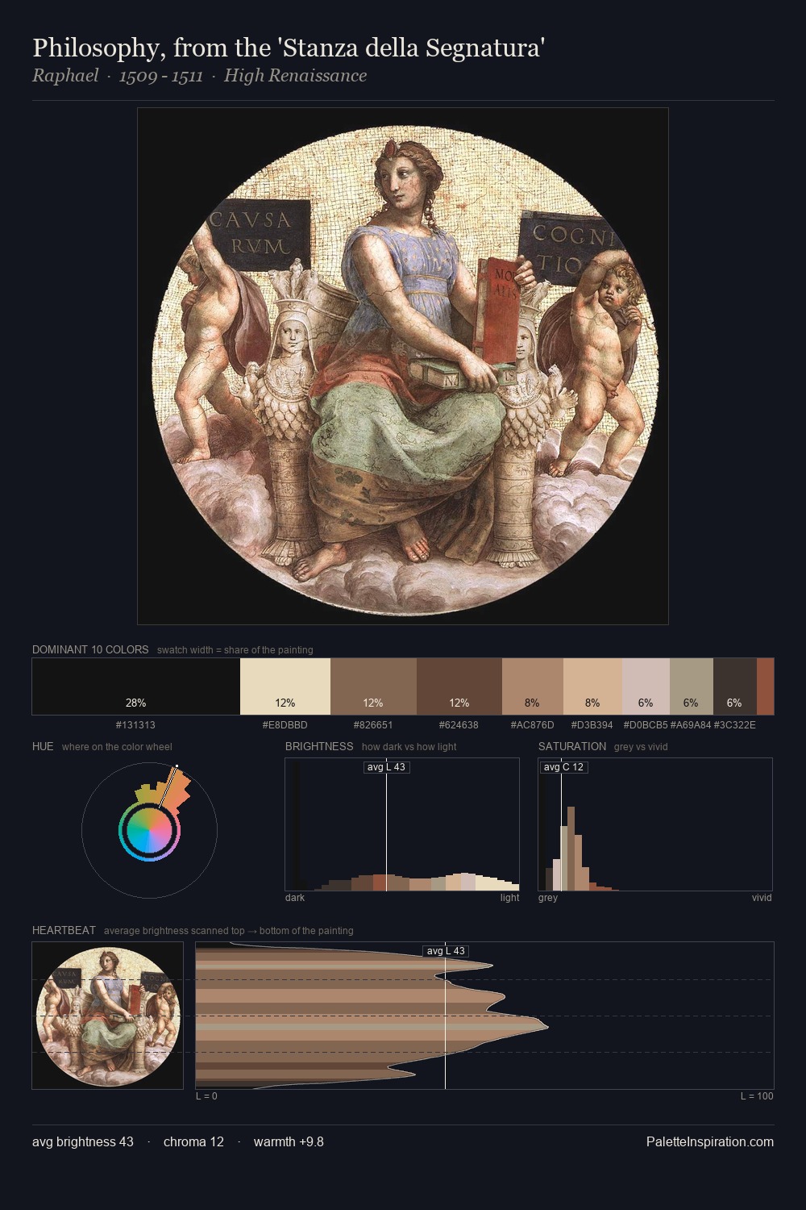Click the 'HEARTBEAT' section heading

click(x=64, y=930)
